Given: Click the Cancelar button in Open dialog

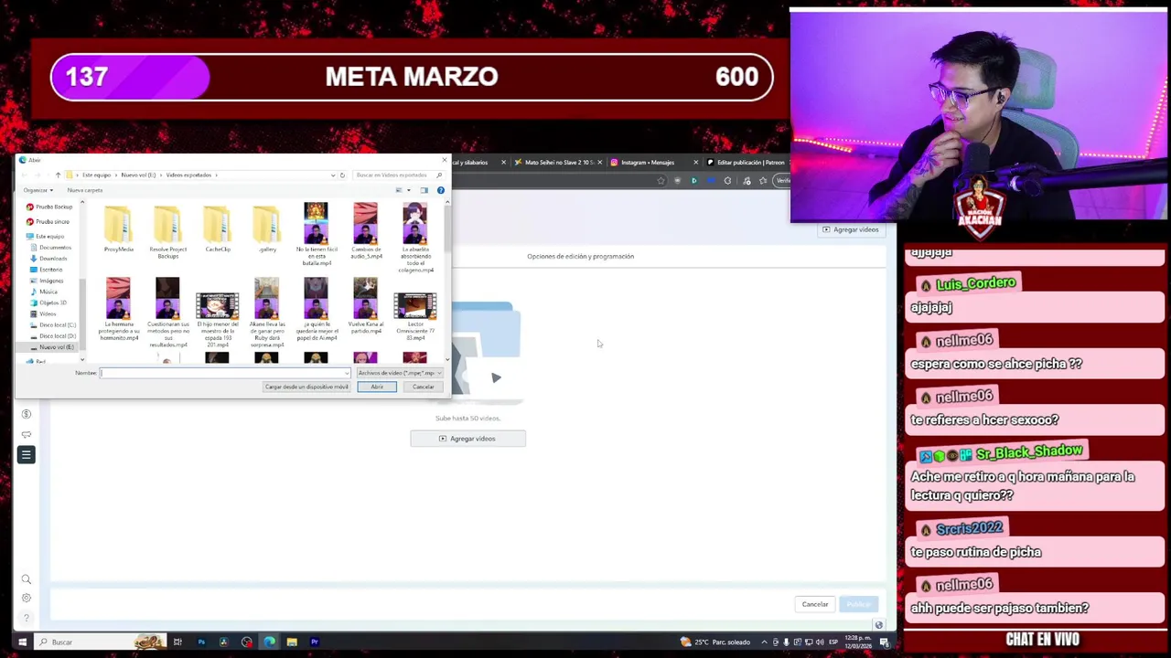Looking at the screenshot, I should click(423, 387).
